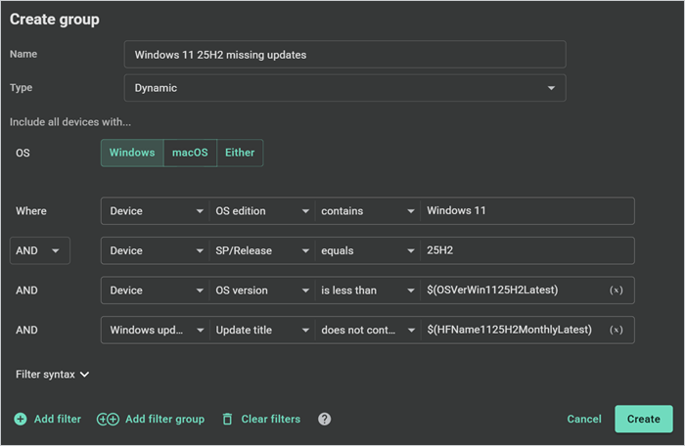Open the OS version field dropdown
This screenshot has height=446, width=685.
[262, 290]
